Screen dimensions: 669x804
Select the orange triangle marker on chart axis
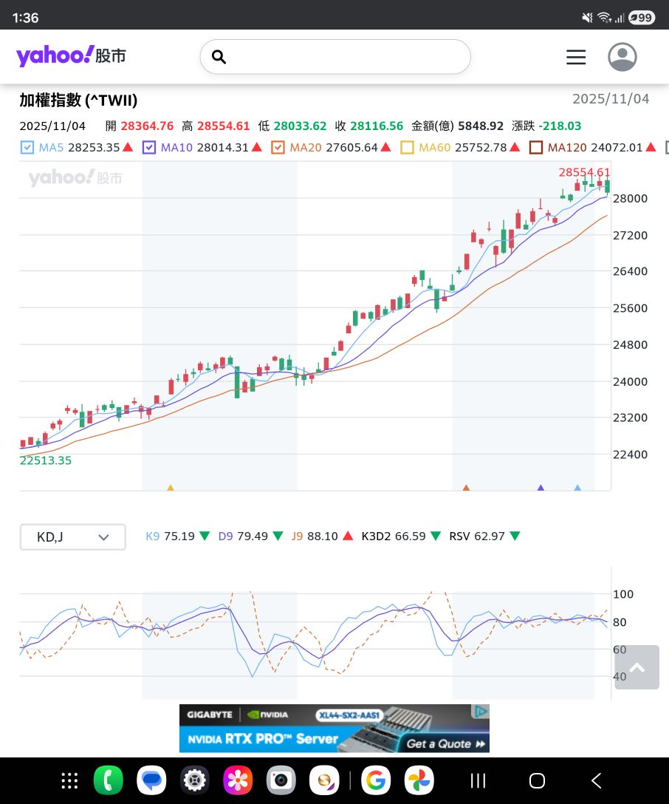pos(466,488)
